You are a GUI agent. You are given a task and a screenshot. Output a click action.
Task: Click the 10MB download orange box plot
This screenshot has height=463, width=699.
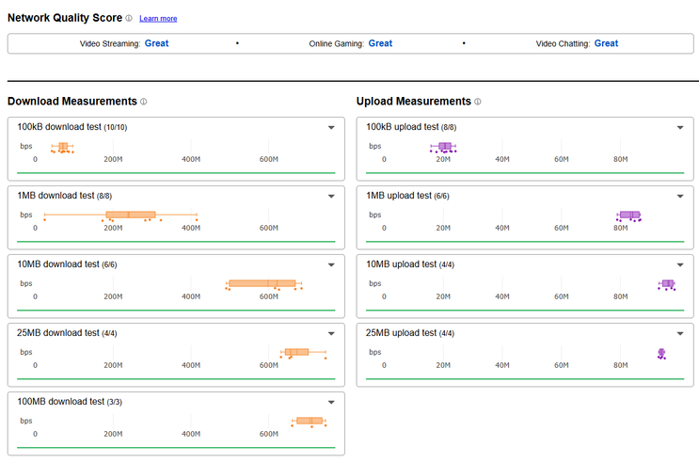tap(262, 283)
